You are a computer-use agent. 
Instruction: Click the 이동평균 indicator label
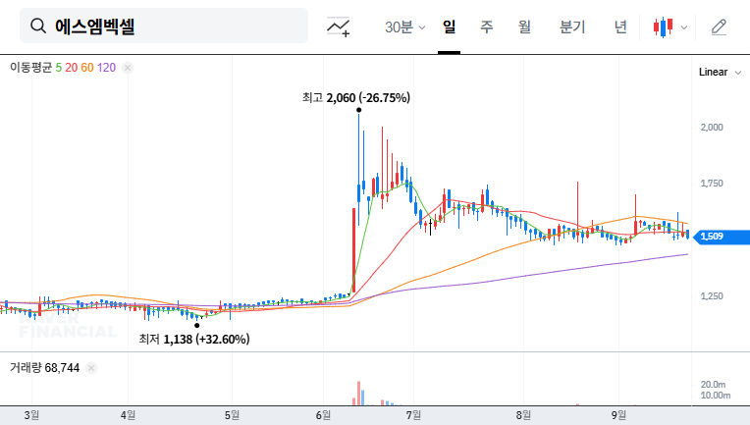[x=30, y=68]
